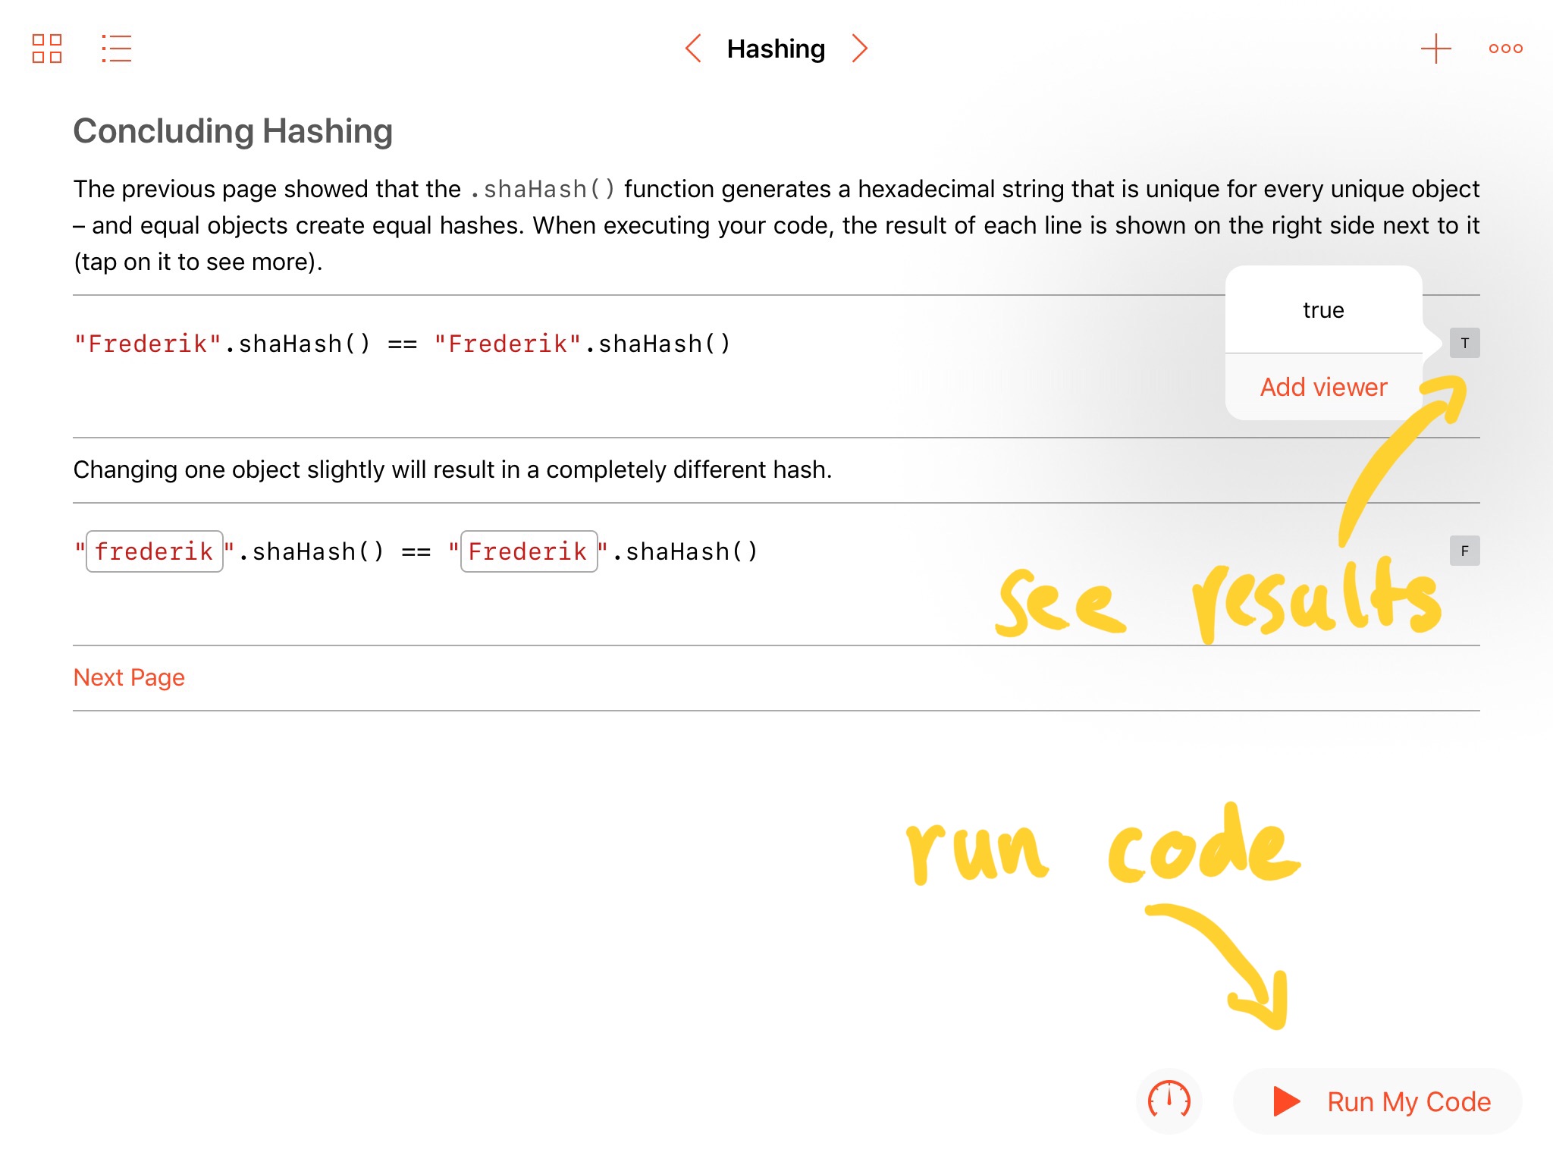Edit the capitalized Frederik boxed string field
Viewport: 1553px width, 1165px height.
coord(529,551)
